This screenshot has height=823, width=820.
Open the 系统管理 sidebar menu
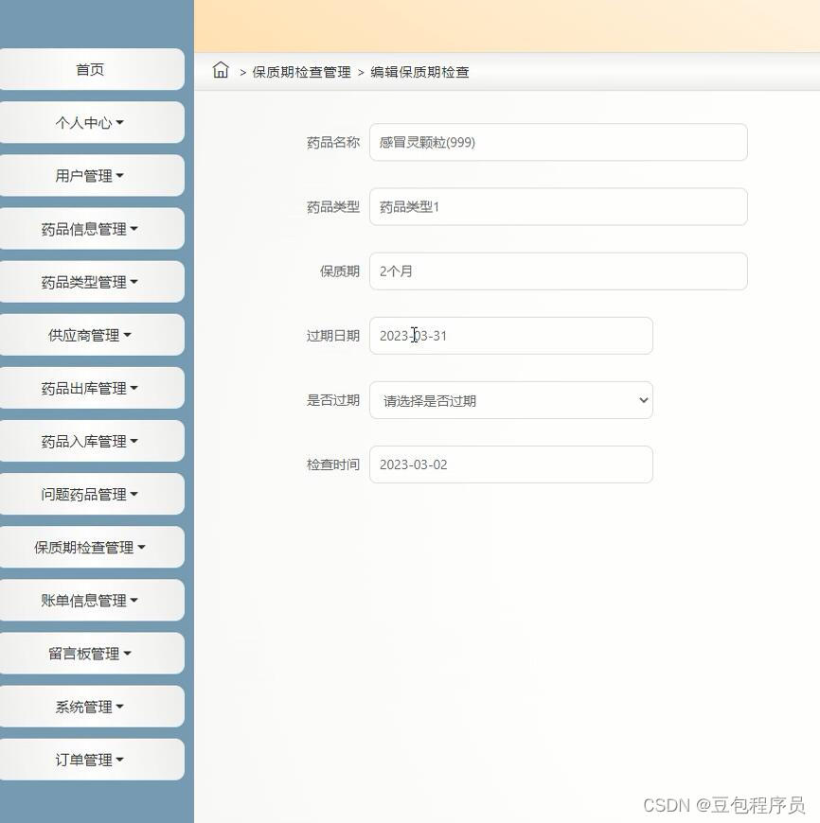point(91,706)
